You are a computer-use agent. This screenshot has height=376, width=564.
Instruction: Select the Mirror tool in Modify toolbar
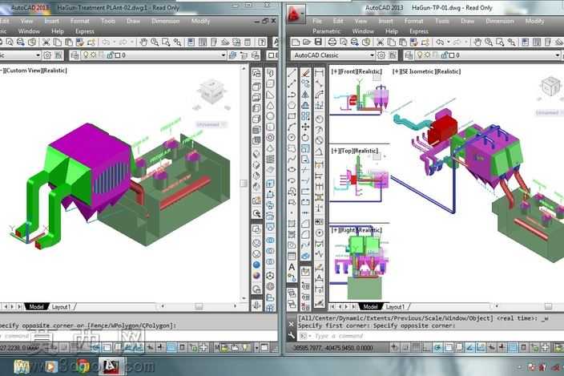(x=305, y=95)
